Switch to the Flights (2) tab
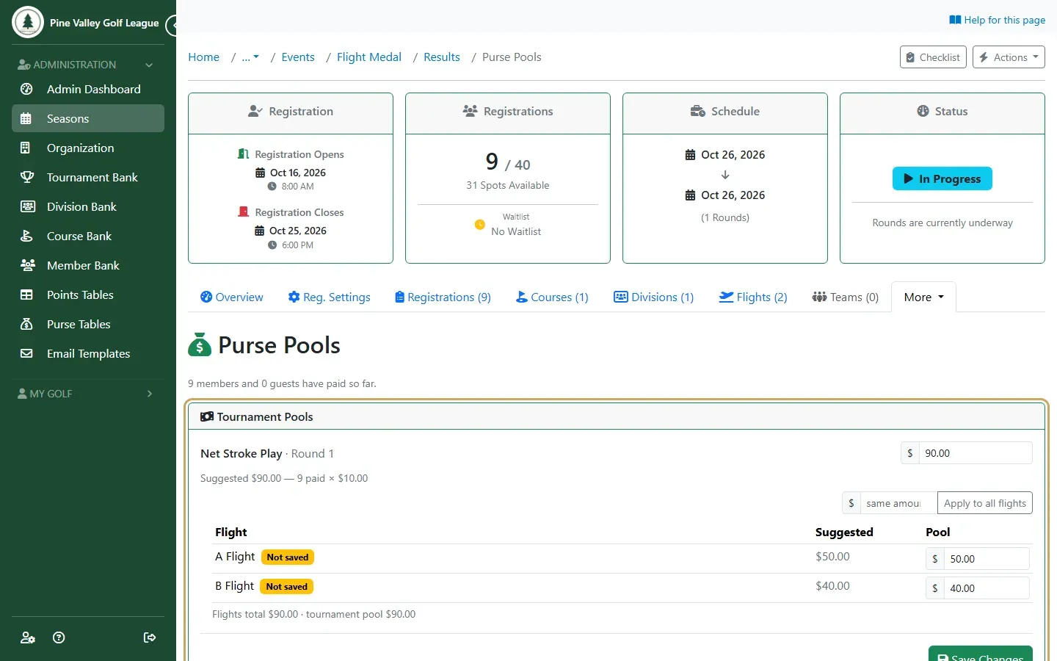 pos(753,297)
